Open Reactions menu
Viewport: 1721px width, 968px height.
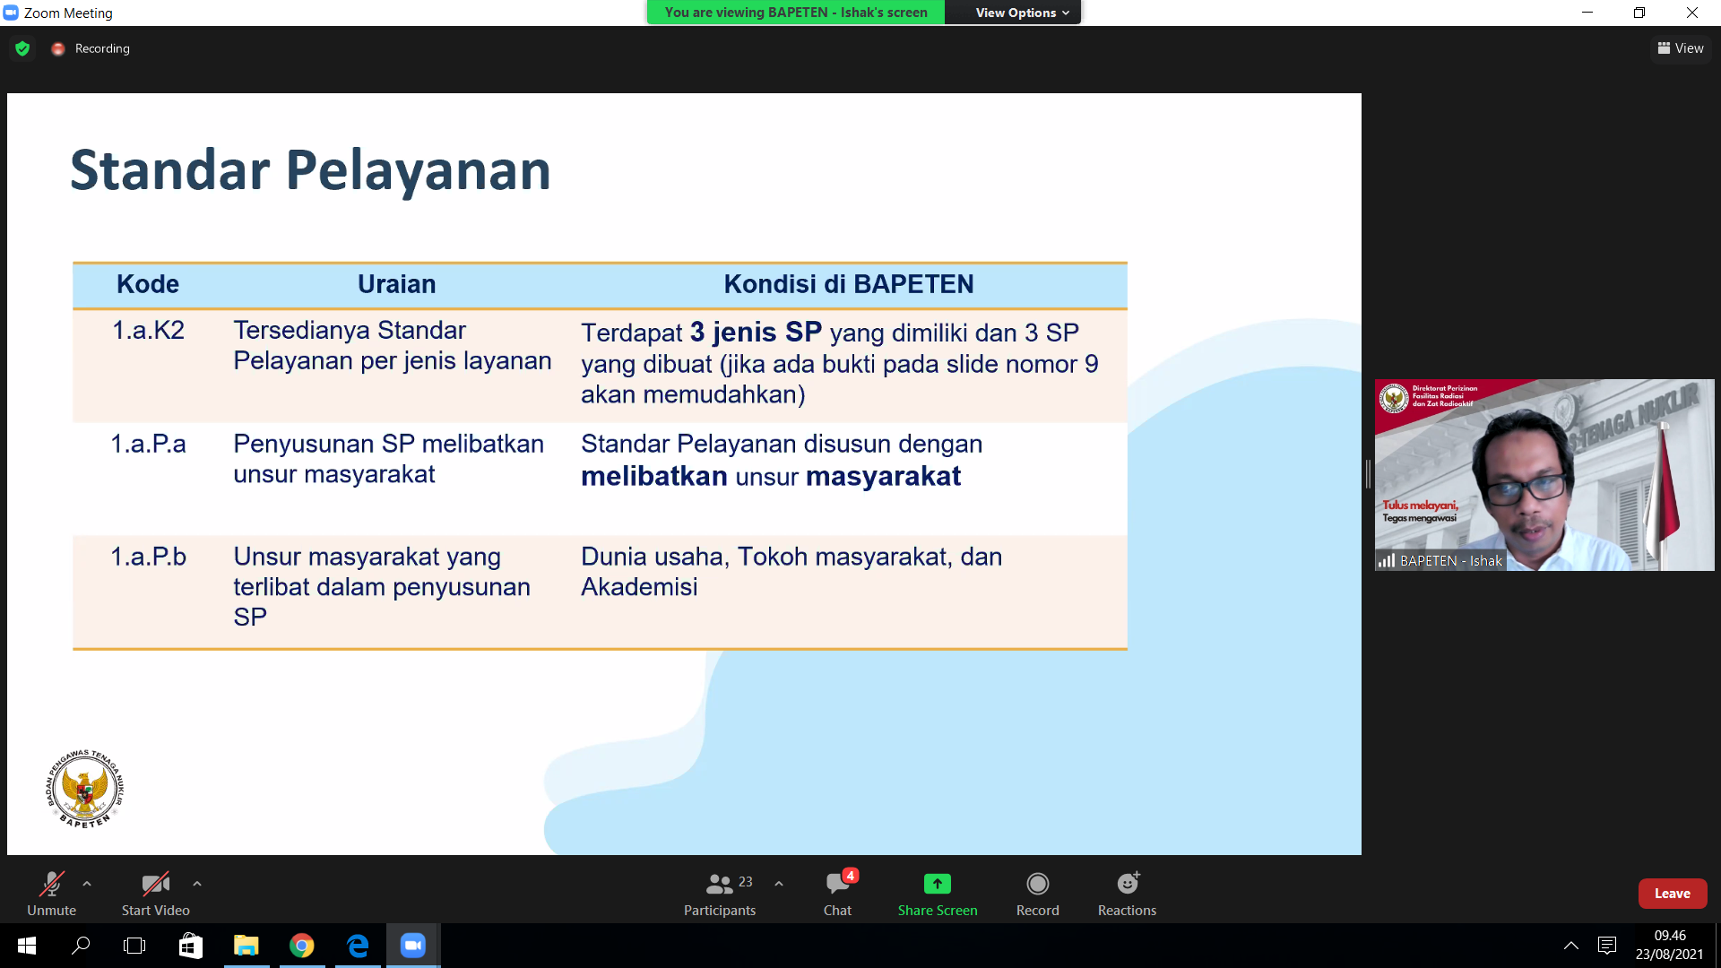[x=1127, y=894]
